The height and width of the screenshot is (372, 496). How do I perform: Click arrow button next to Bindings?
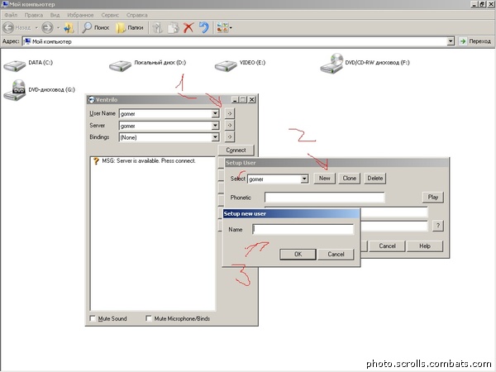click(230, 137)
